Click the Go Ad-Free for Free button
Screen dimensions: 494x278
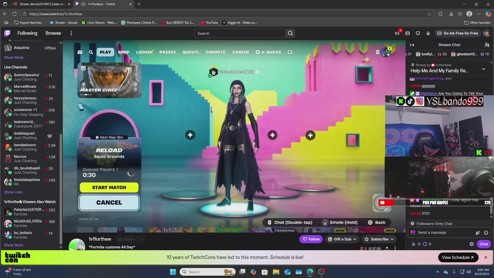[457, 33]
